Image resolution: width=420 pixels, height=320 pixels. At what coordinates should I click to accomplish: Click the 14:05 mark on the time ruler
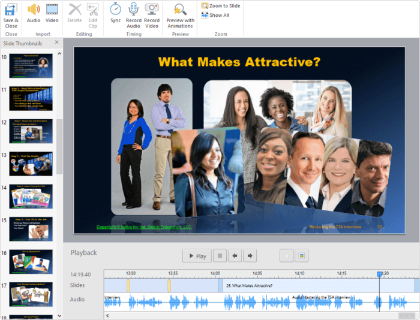coord(257,273)
